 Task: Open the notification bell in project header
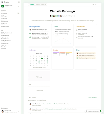[x=93, y=4]
